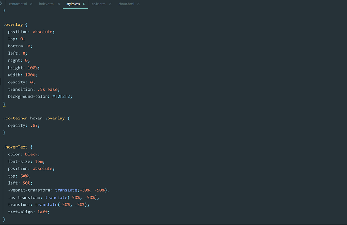Click the top: 50% line

click(19, 176)
